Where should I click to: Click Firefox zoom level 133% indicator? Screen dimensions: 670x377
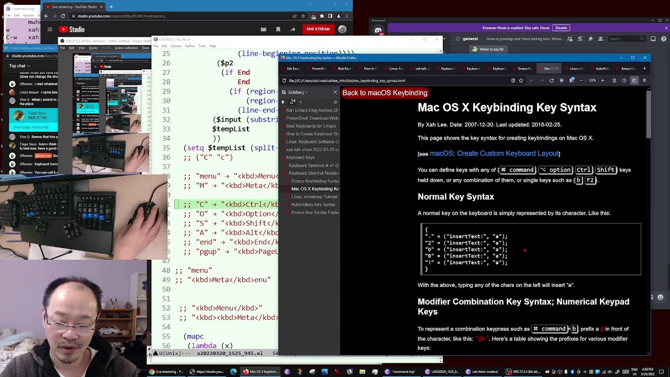[x=592, y=81]
